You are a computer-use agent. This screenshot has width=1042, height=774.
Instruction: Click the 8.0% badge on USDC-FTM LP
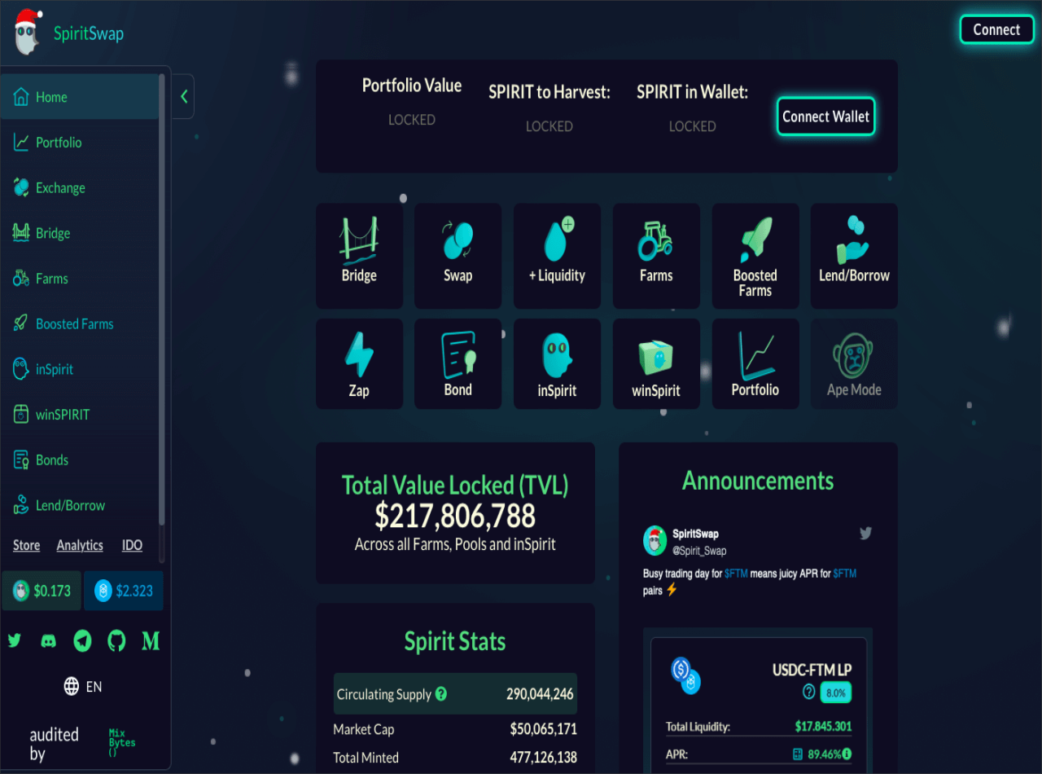pos(836,693)
